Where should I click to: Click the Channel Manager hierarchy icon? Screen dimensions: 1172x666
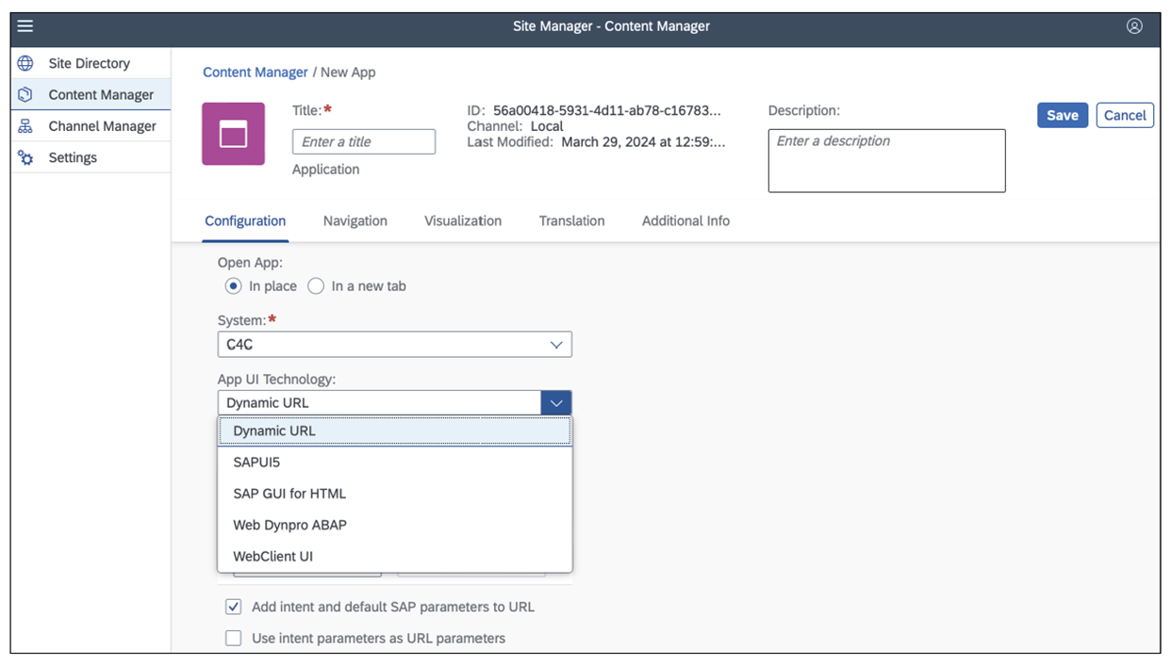[25, 126]
